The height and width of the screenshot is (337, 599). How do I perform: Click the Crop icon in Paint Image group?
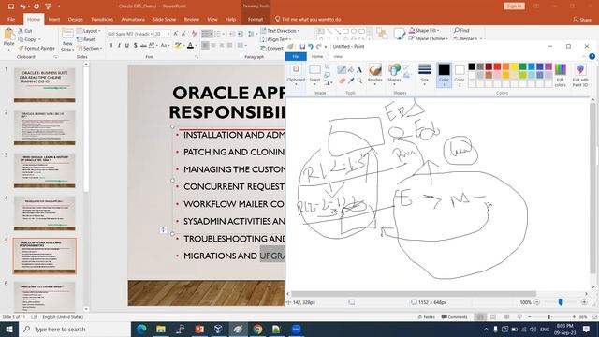coord(328,66)
